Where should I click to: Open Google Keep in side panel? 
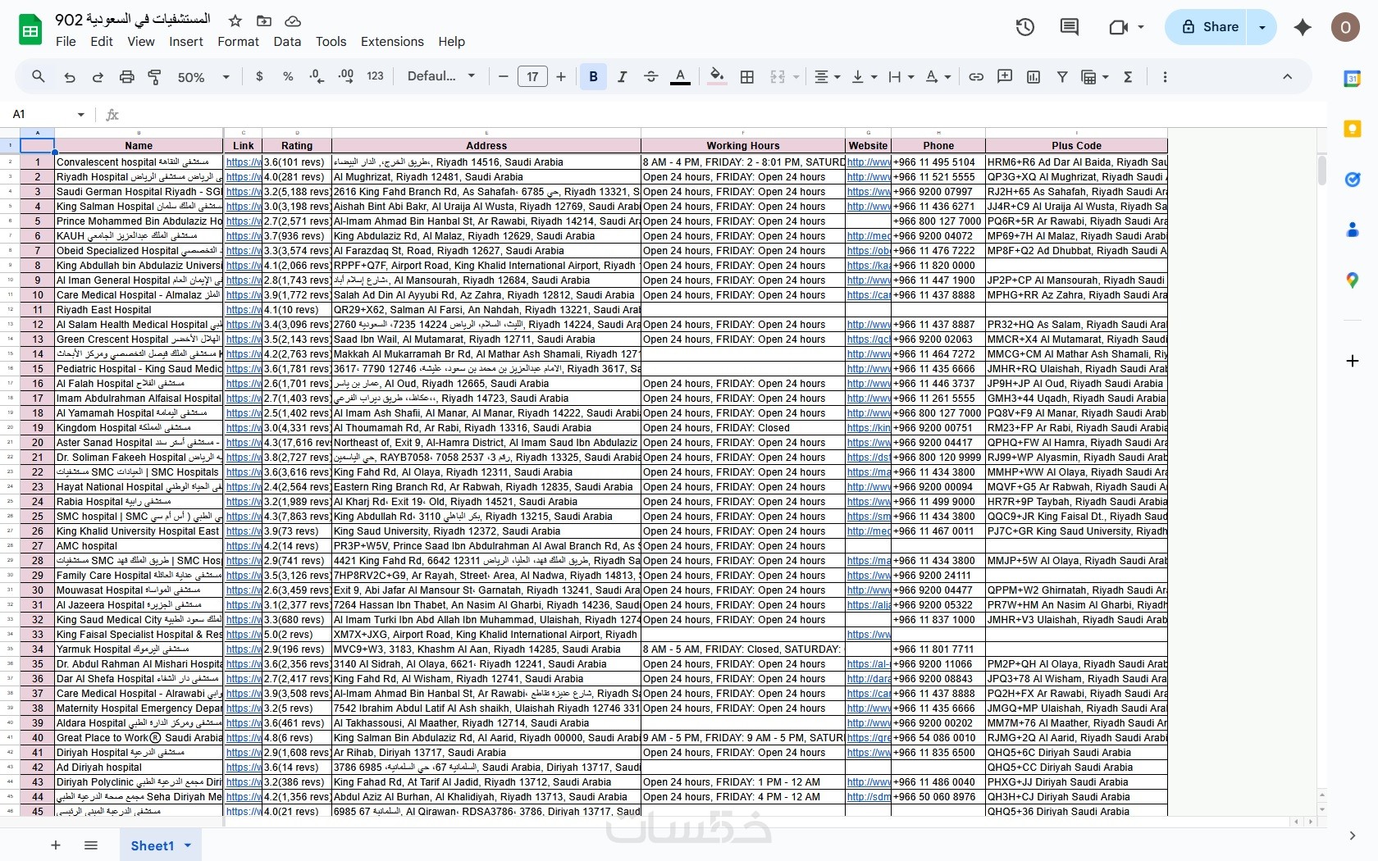[1353, 129]
